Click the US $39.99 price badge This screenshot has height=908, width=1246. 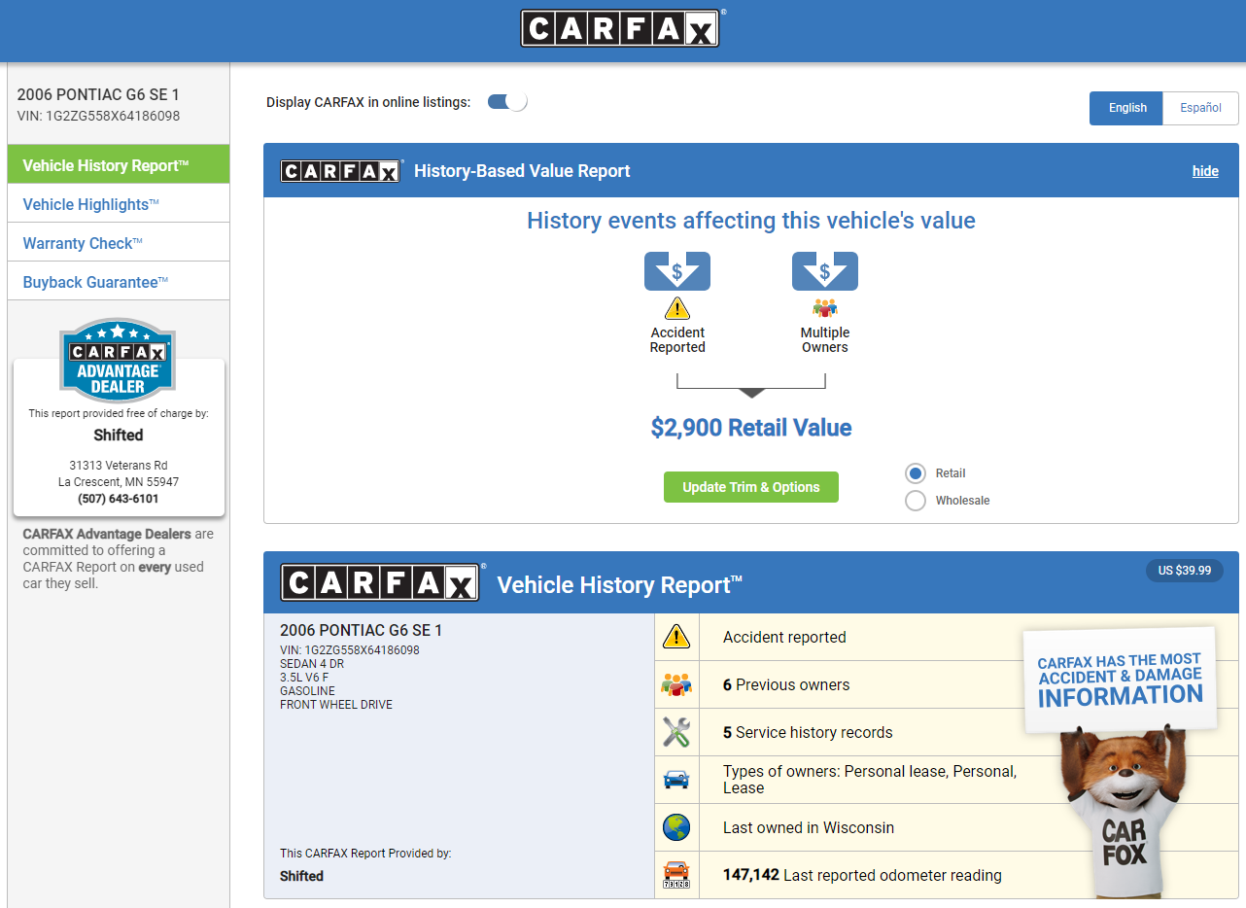click(1185, 571)
